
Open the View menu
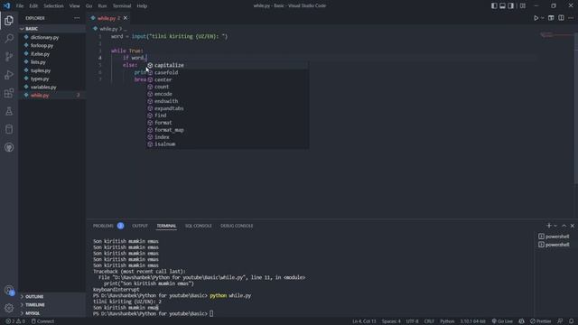74,6
